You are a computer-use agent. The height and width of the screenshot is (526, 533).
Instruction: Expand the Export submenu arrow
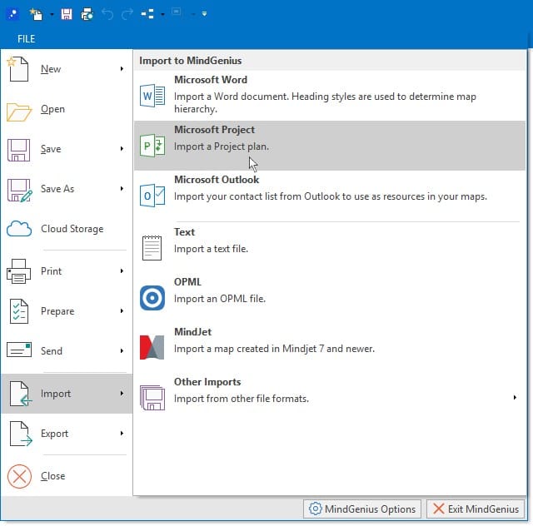click(122, 434)
